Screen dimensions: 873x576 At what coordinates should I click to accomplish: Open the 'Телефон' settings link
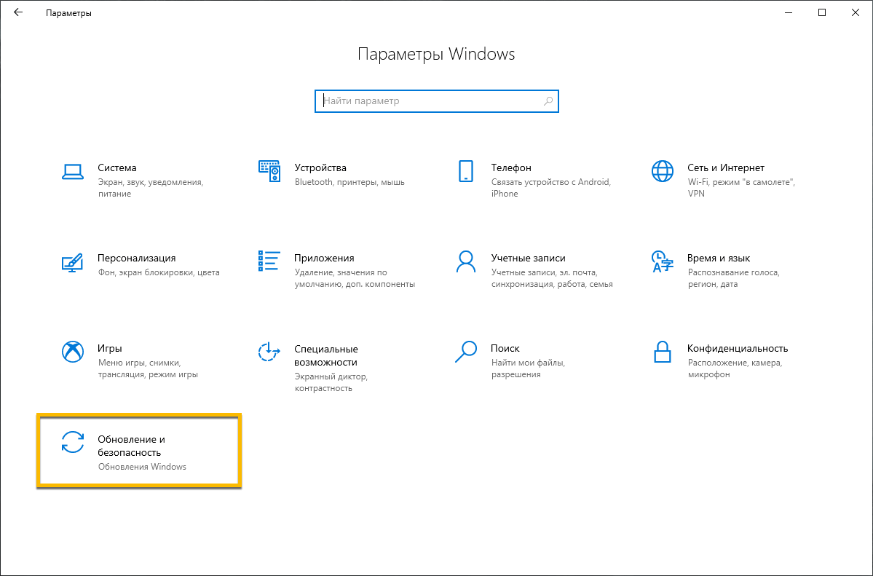tap(511, 167)
